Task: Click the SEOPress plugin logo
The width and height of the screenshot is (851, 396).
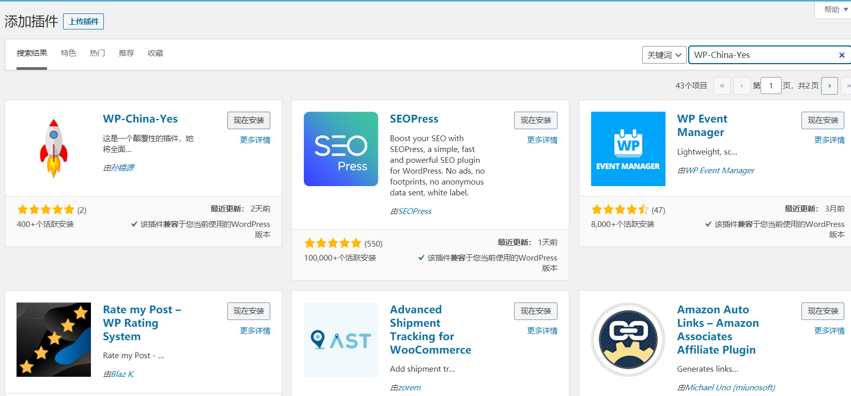Action: point(341,149)
